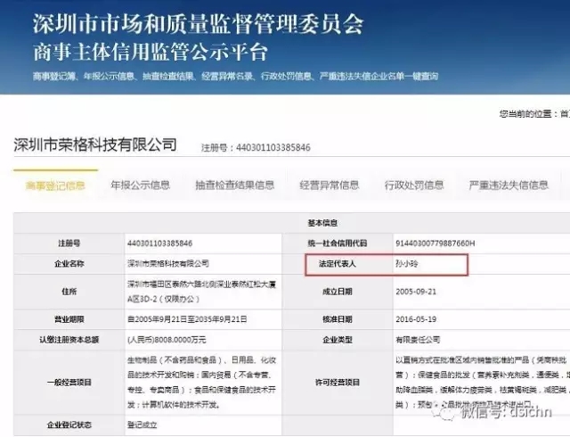Select registration status 登记成立

(142, 425)
